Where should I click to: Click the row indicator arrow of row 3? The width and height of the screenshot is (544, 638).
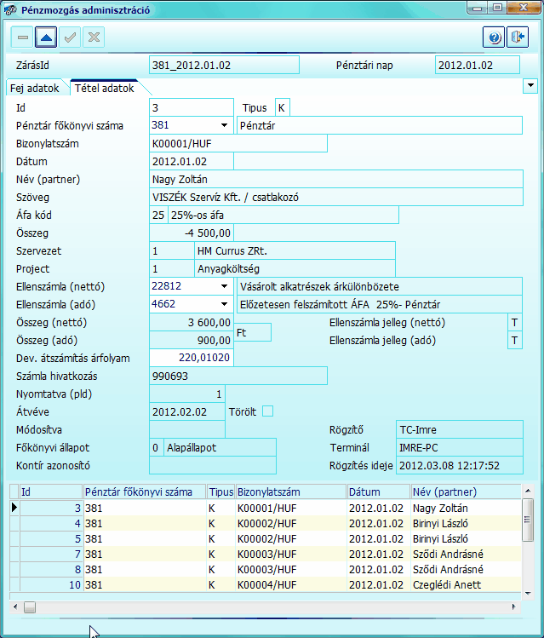pyautogui.click(x=14, y=508)
